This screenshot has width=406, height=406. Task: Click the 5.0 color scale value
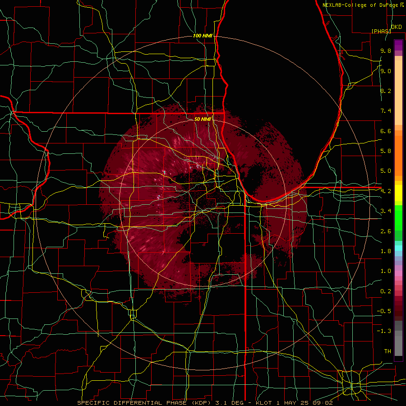tap(386, 171)
